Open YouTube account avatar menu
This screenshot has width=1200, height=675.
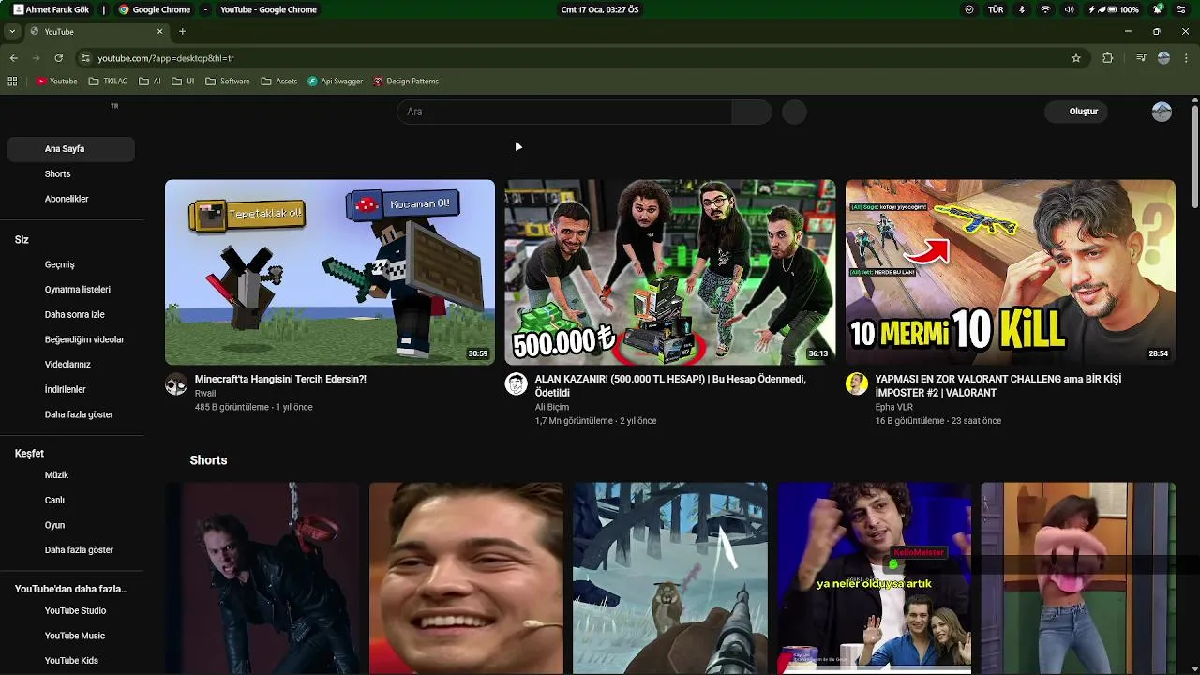(x=1162, y=112)
